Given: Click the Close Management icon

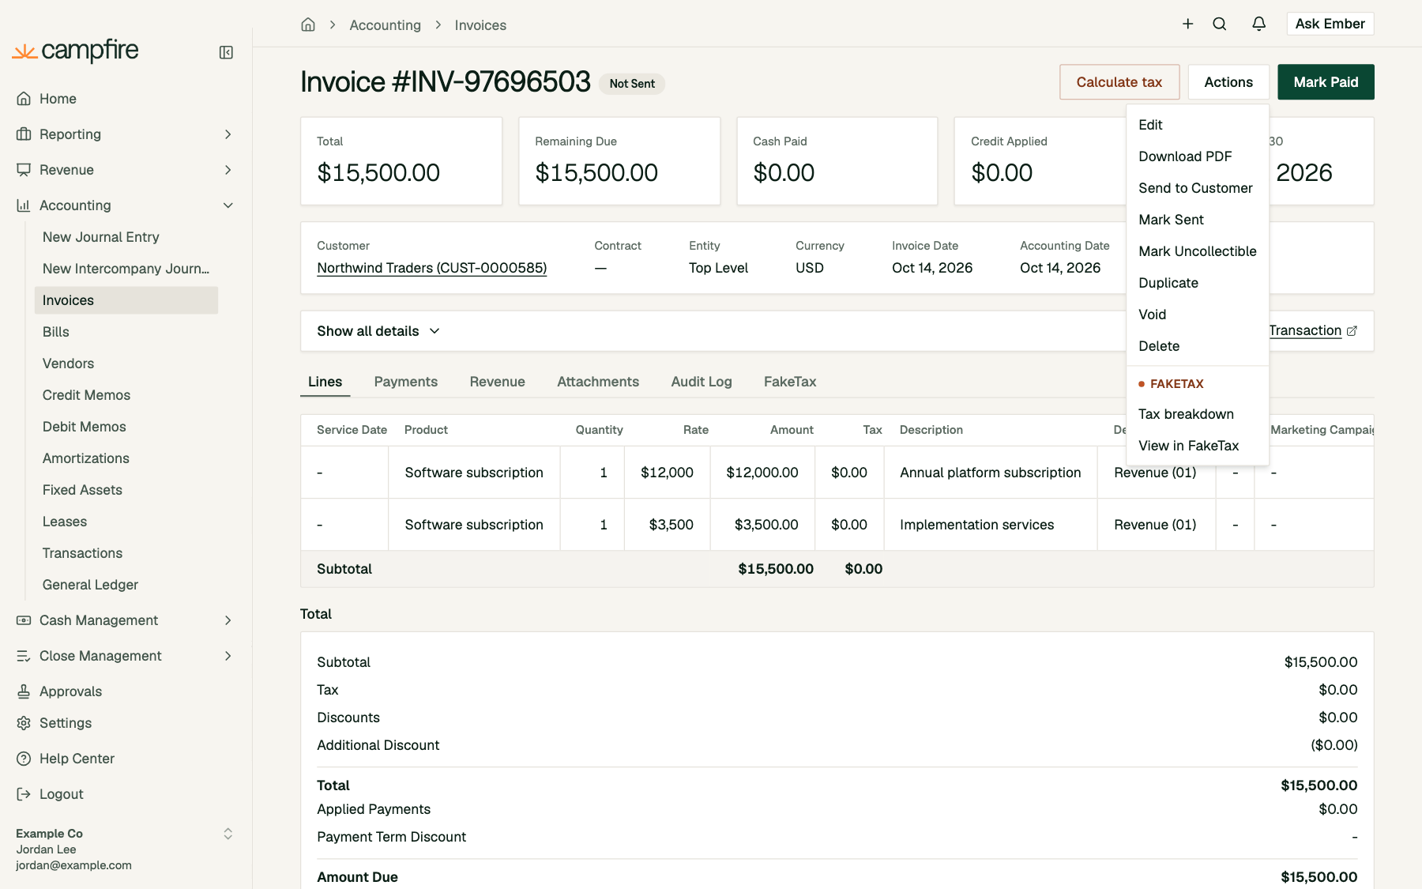Looking at the screenshot, I should click(24, 656).
